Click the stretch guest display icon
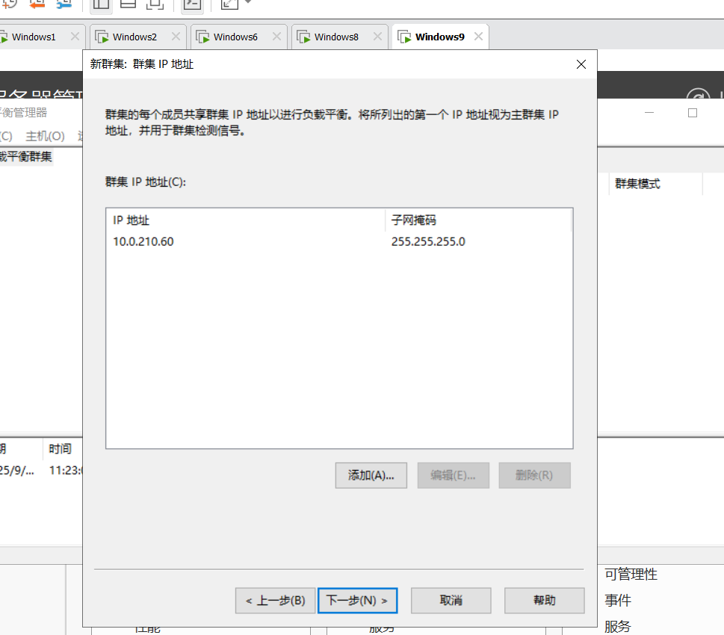This screenshot has width=724, height=635. (x=229, y=4)
